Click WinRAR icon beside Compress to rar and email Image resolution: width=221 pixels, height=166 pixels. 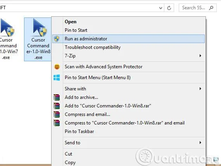57,123
